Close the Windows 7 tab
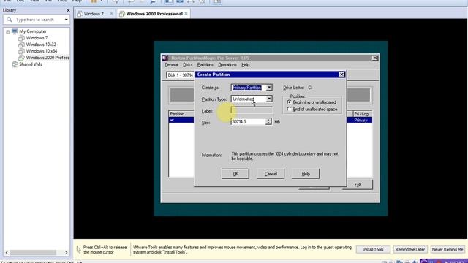468x263 pixels. tap(111, 14)
